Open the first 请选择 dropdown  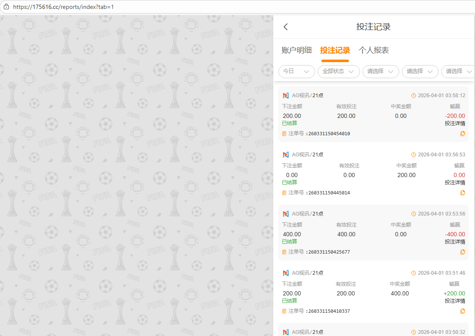[381, 71]
